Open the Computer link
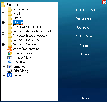107x102 pixels. coord(84,28)
